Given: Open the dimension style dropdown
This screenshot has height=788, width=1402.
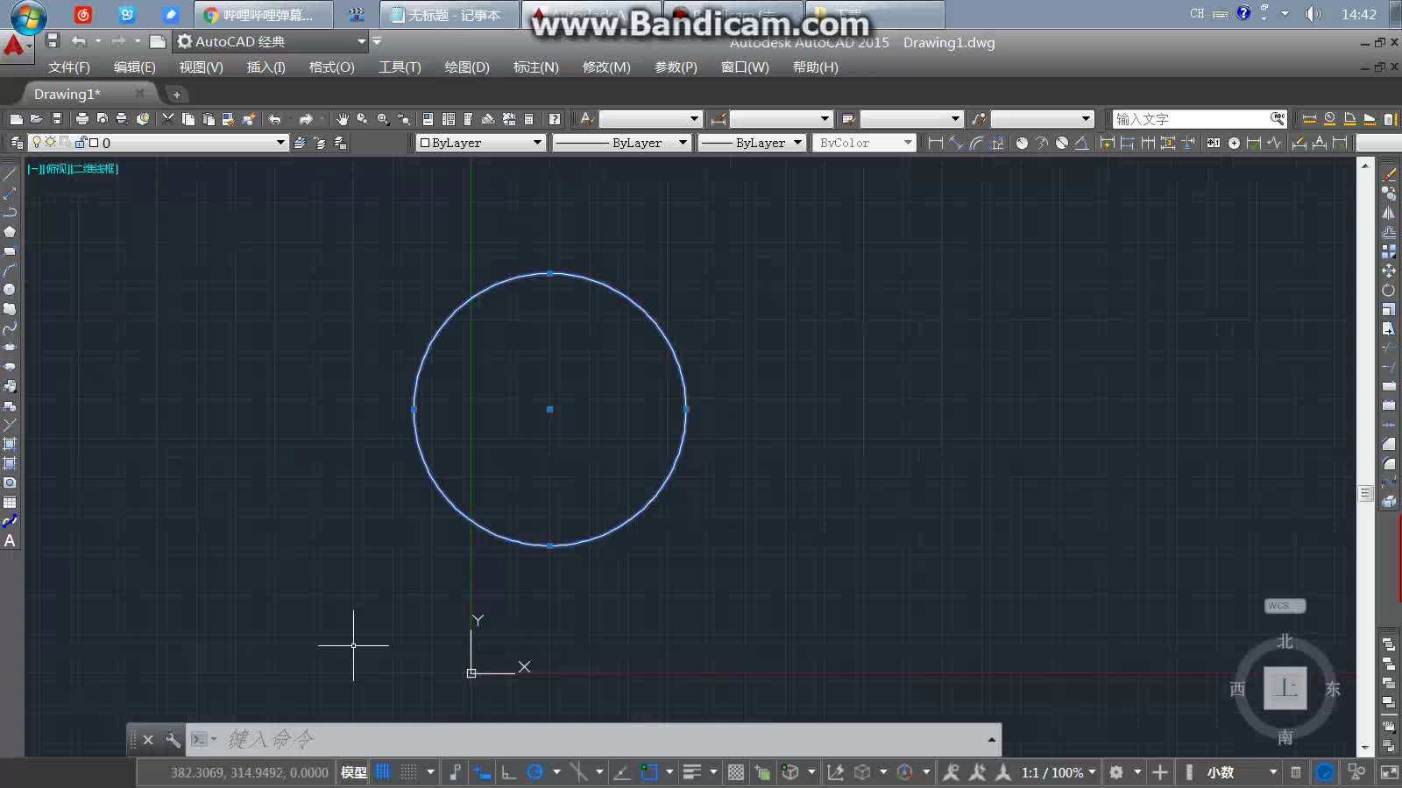Looking at the screenshot, I should pyautogui.click(x=825, y=119).
